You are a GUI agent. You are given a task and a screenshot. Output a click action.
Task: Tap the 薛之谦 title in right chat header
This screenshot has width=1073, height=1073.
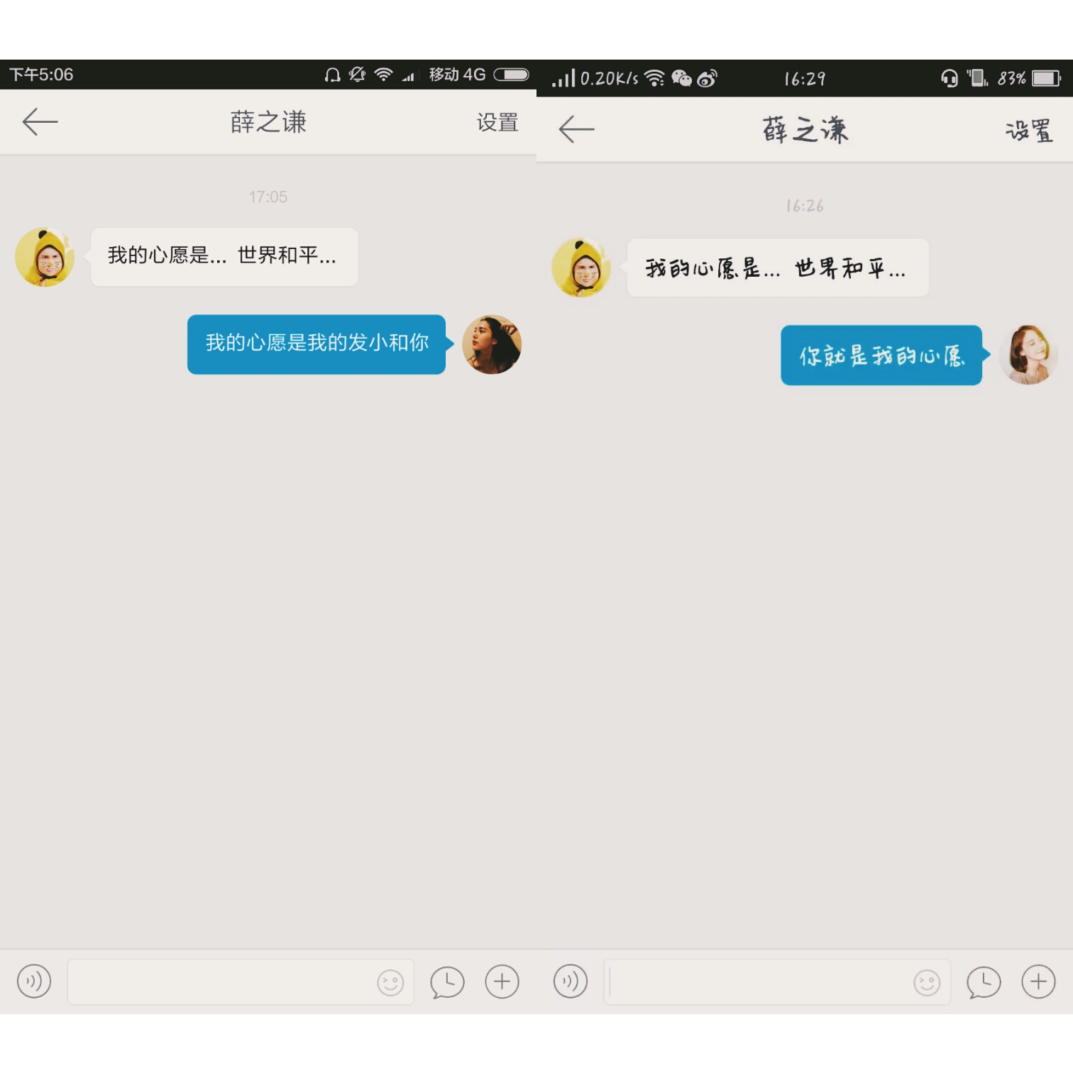tap(805, 130)
